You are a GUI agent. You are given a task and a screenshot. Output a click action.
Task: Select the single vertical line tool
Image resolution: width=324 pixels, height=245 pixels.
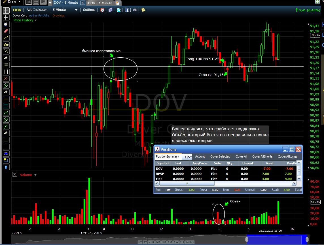point(6,147)
